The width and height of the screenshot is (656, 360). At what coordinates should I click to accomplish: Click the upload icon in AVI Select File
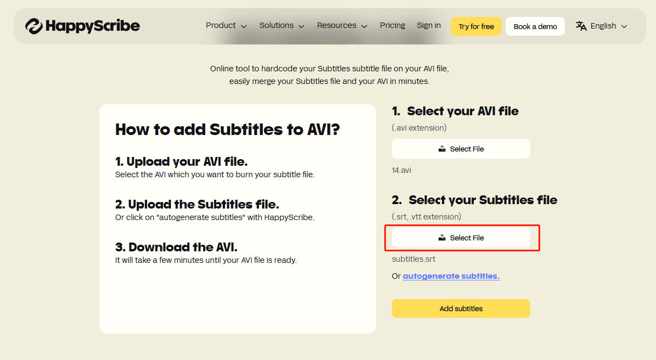(x=442, y=149)
